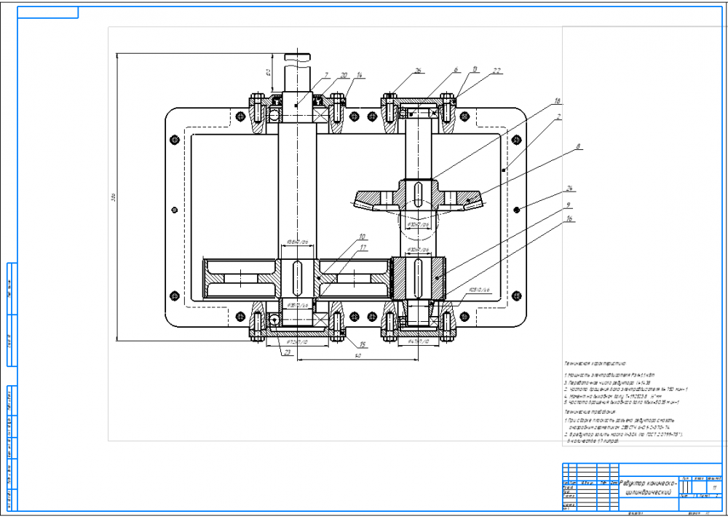Select position callout number 15
The image size is (728, 517).
362,344
